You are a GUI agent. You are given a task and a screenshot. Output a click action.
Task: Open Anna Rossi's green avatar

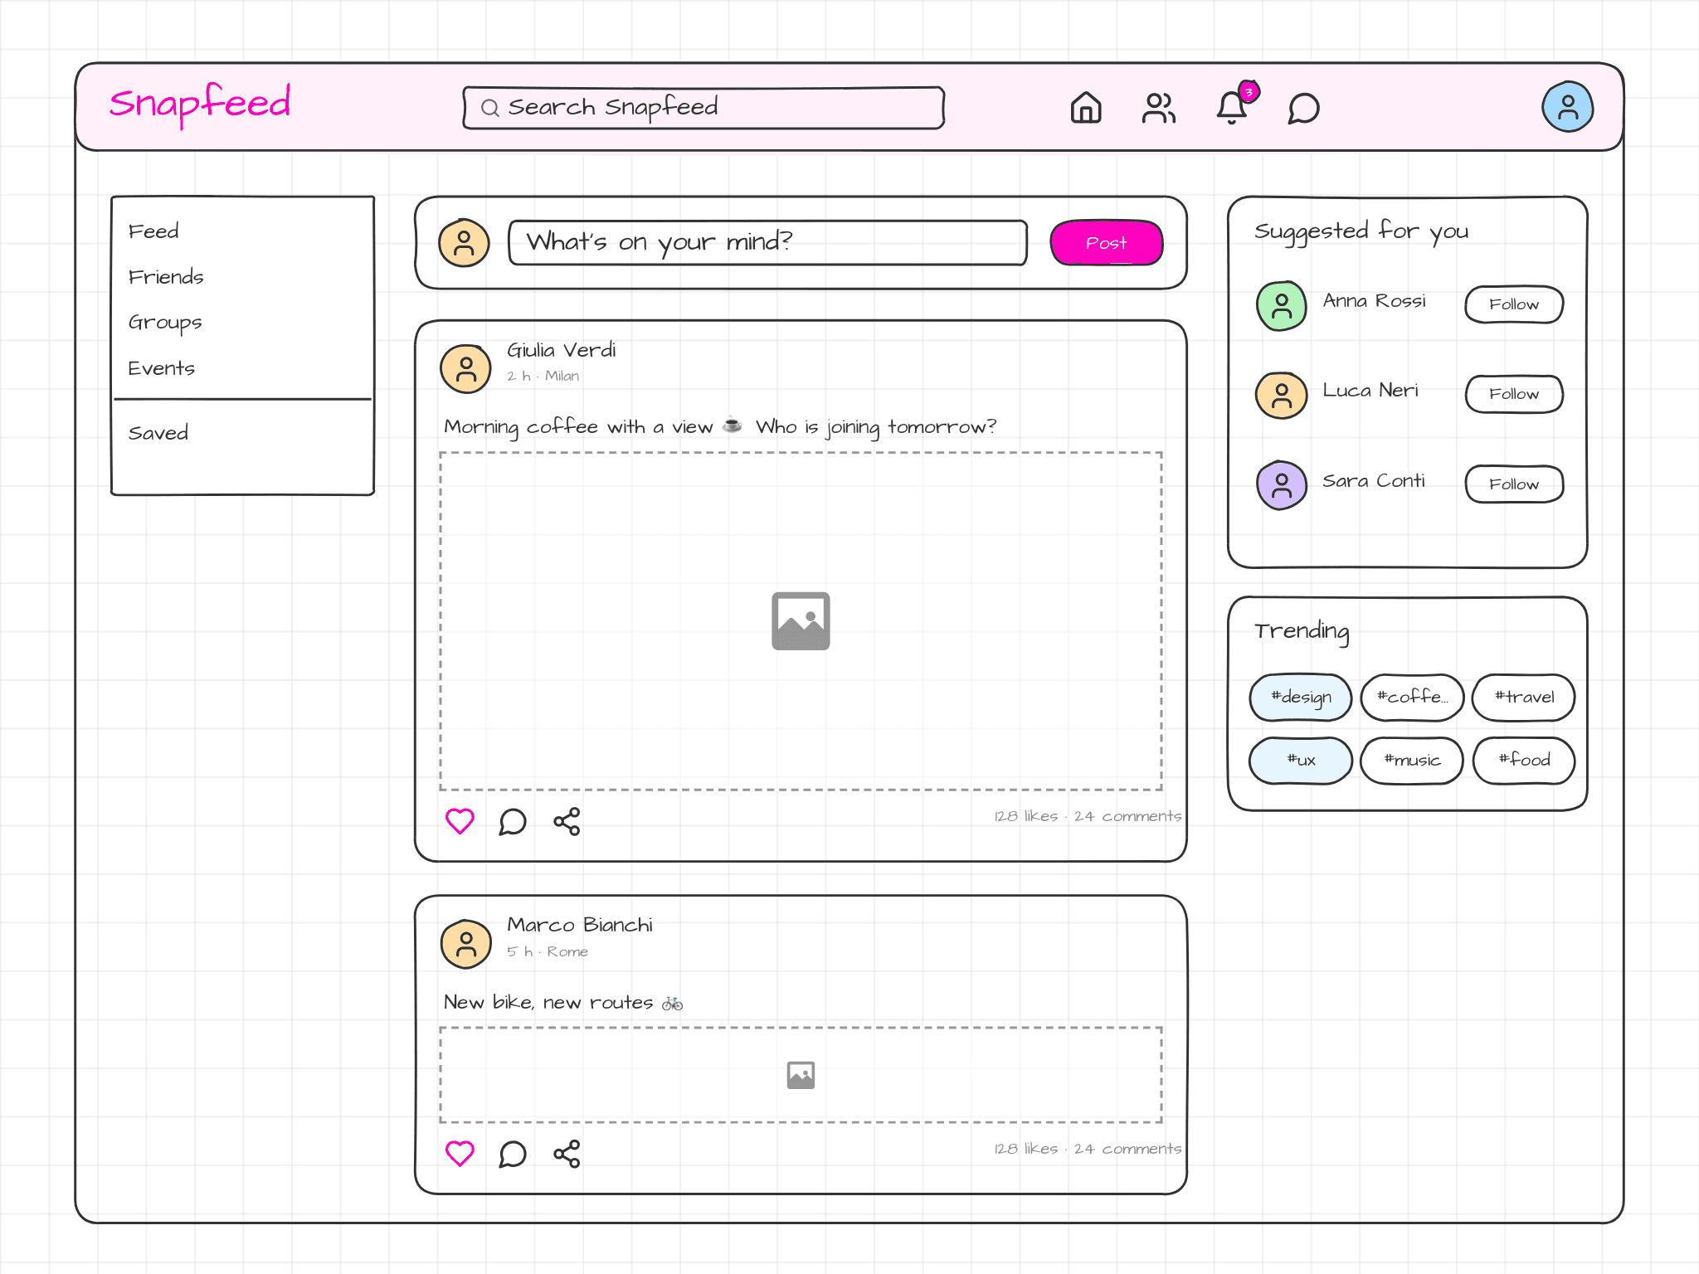pos(1281,306)
